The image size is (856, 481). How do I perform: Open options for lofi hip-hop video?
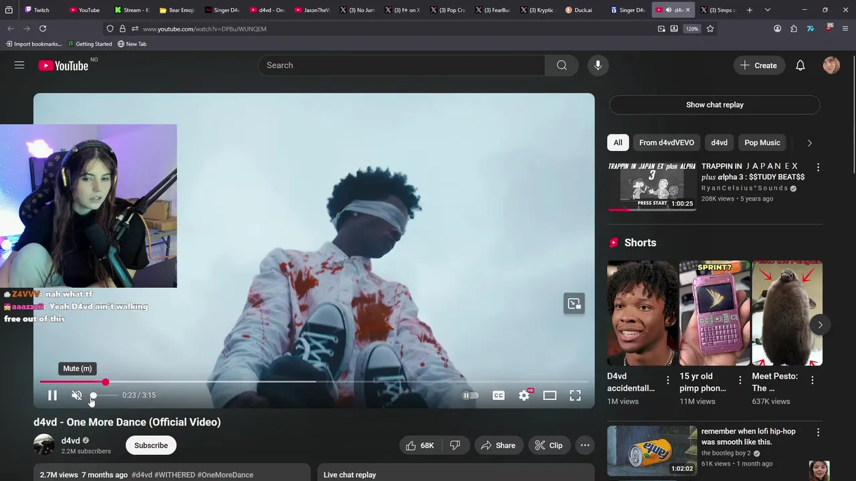(x=818, y=432)
